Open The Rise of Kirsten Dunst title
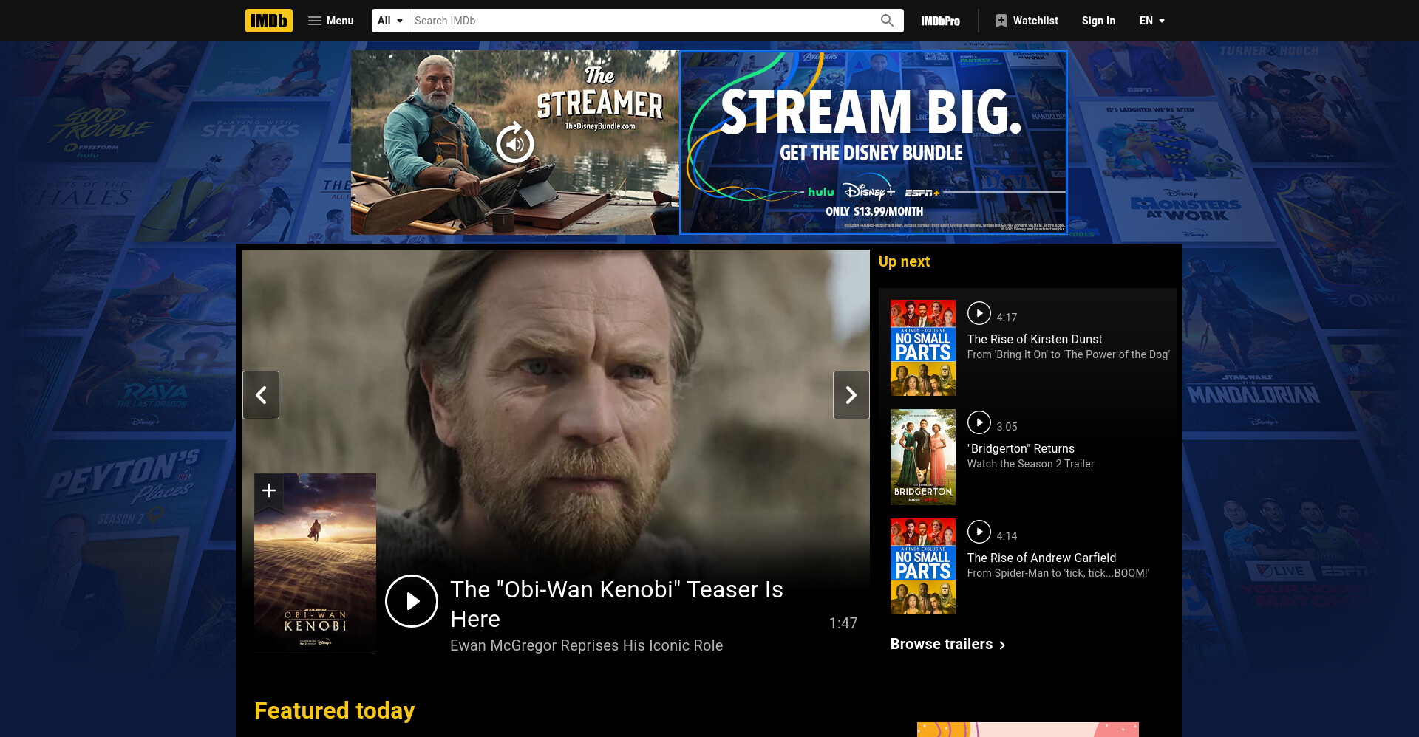 (1035, 339)
